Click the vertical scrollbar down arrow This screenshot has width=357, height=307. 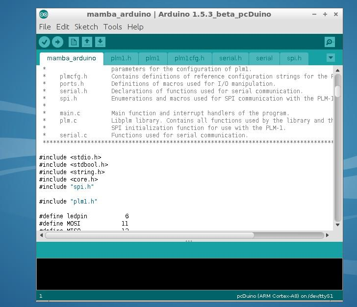[x=337, y=225]
